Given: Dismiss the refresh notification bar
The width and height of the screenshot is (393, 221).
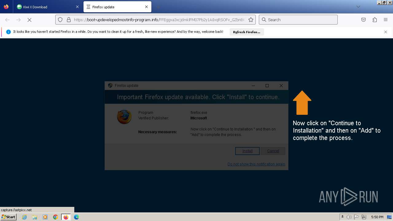Looking at the screenshot, I should [x=386, y=32].
